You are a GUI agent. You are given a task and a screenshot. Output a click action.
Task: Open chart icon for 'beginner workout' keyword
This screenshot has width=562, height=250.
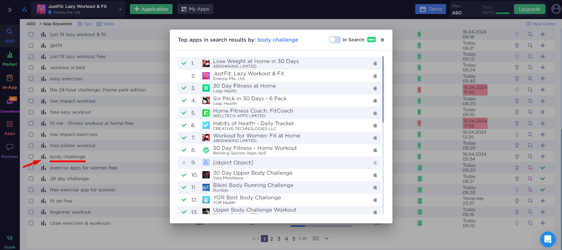point(44,212)
